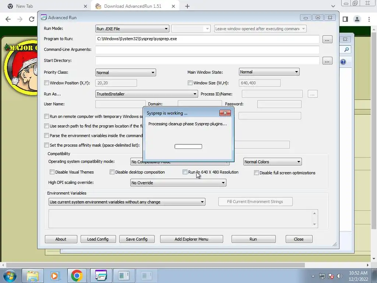Viewport: 377px width, 283px height.
Task: Check Run on remote computer option
Action: pyautogui.click(x=47, y=116)
